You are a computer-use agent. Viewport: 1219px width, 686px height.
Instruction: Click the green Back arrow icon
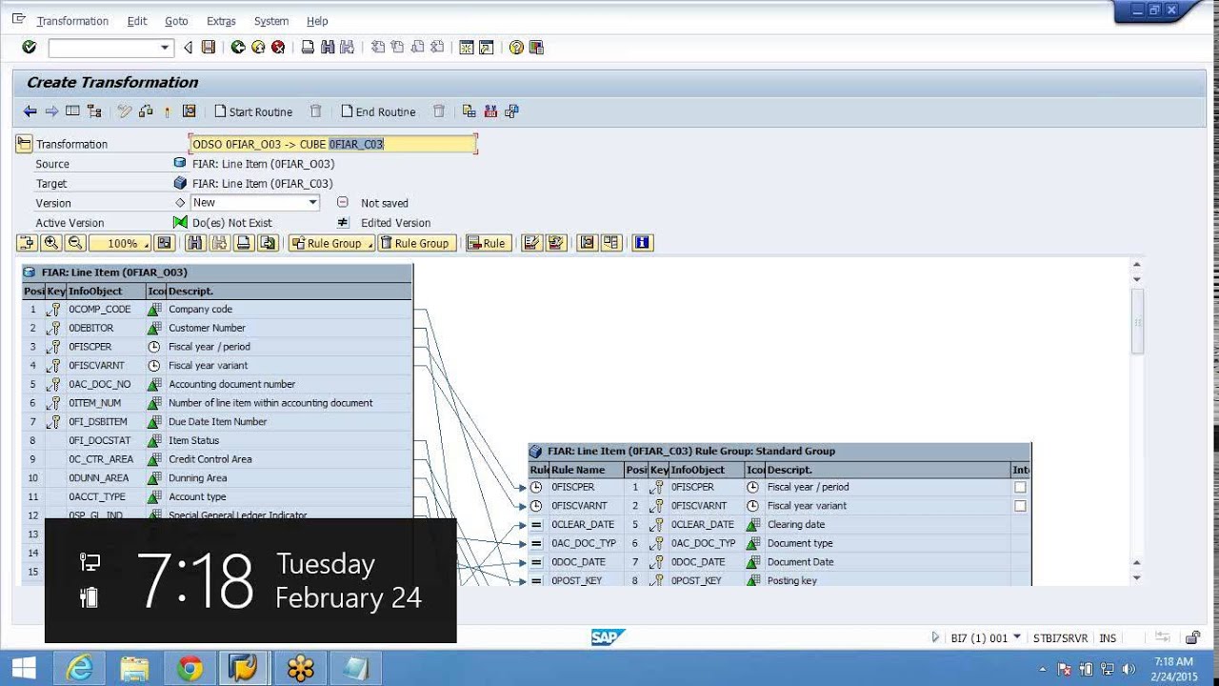click(x=238, y=47)
